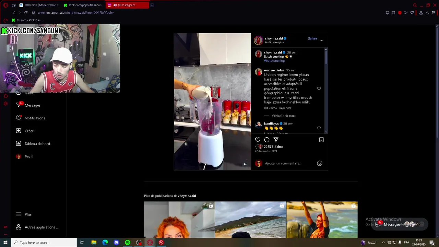Open Opera ad blocker shield icon
This screenshot has height=247, width=439.
pyautogui.click(x=400, y=13)
